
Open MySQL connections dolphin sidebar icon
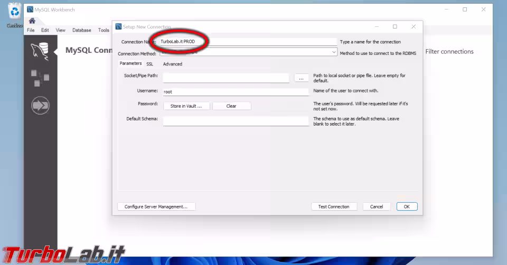click(40, 51)
